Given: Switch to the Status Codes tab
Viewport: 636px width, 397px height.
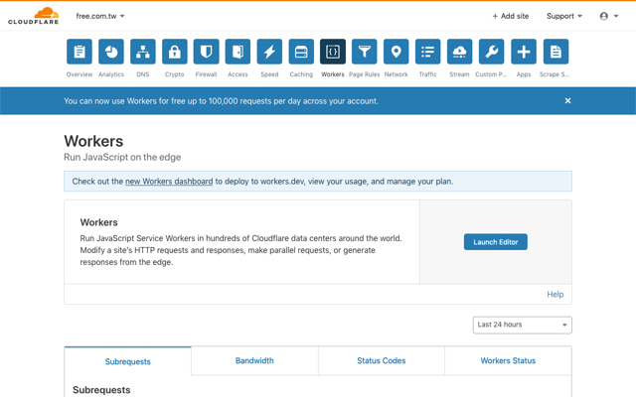Looking at the screenshot, I should pyautogui.click(x=382, y=360).
